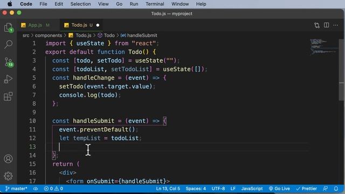345x194 pixels.
Task: Change end of line via LF
Action: pyautogui.click(x=233, y=189)
